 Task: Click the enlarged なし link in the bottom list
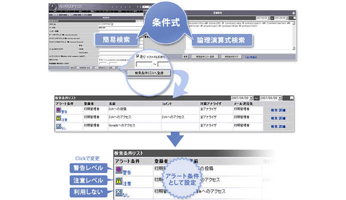click(x=126, y=195)
